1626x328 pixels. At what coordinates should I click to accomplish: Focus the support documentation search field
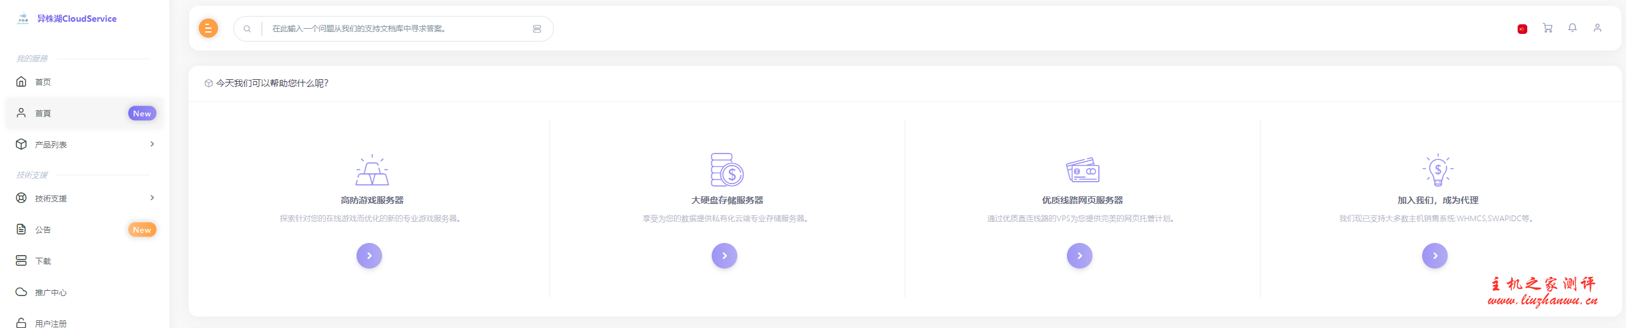click(394, 29)
